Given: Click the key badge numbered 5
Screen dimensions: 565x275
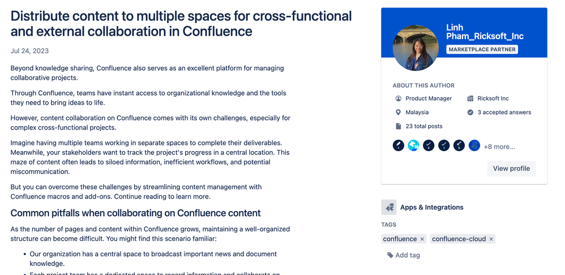Looking at the screenshot, I should click(x=459, y=145).
